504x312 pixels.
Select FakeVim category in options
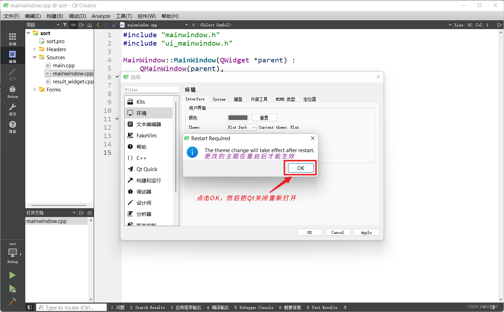point(149,135)
